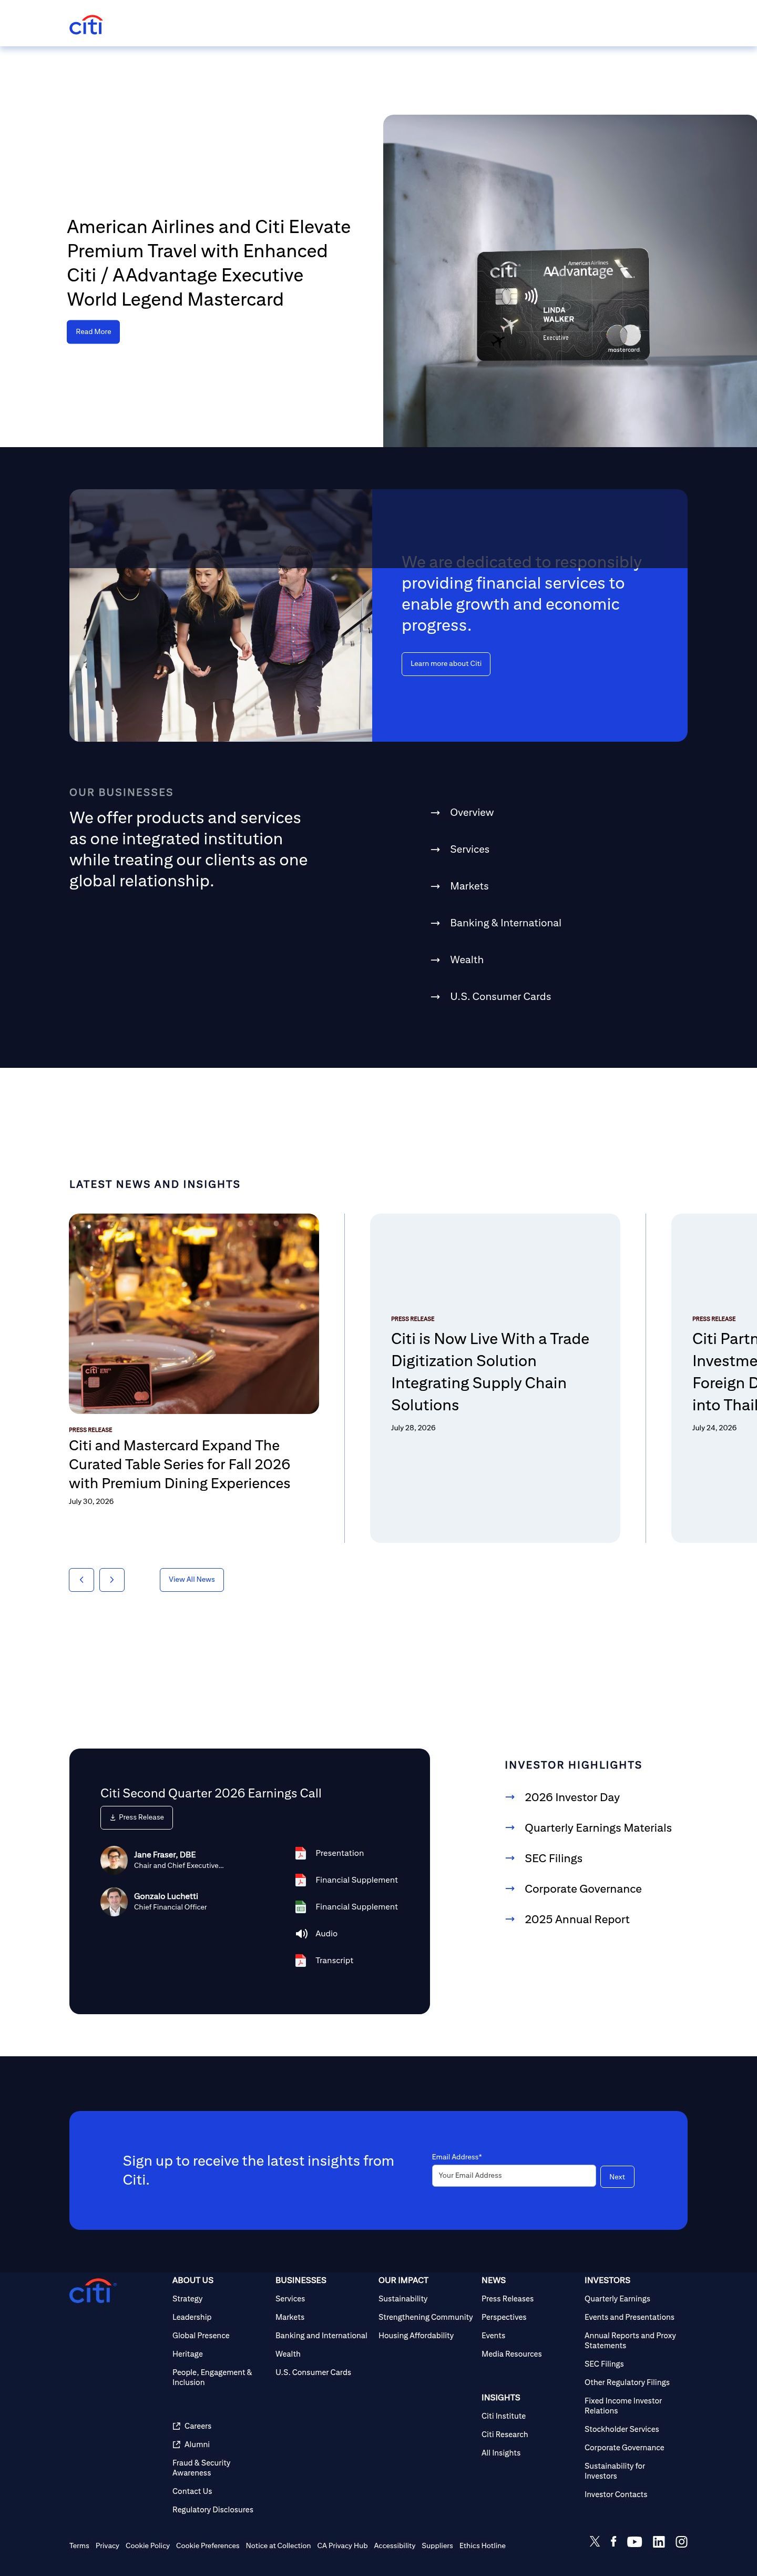Open the Services business link
The image size is (757, 2576).
pyautogui.click(x=470, y=849)
